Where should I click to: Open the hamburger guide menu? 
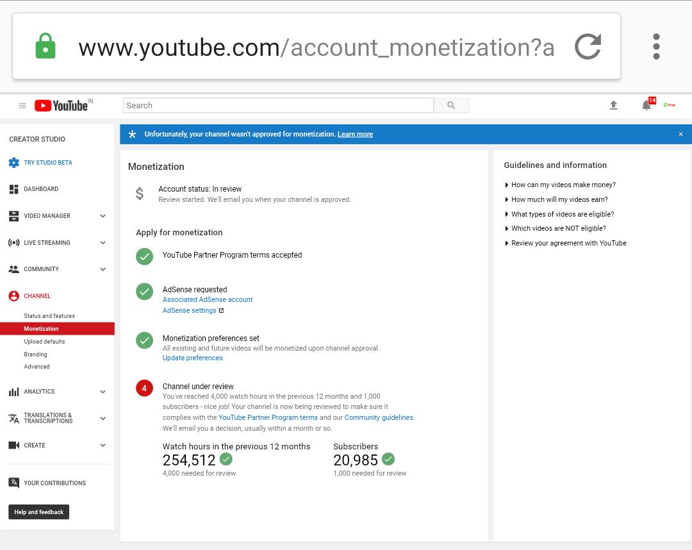coord(22,106)
